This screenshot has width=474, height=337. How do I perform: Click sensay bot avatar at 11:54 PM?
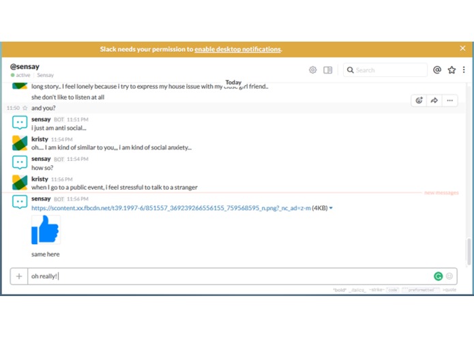click(20, 162)
